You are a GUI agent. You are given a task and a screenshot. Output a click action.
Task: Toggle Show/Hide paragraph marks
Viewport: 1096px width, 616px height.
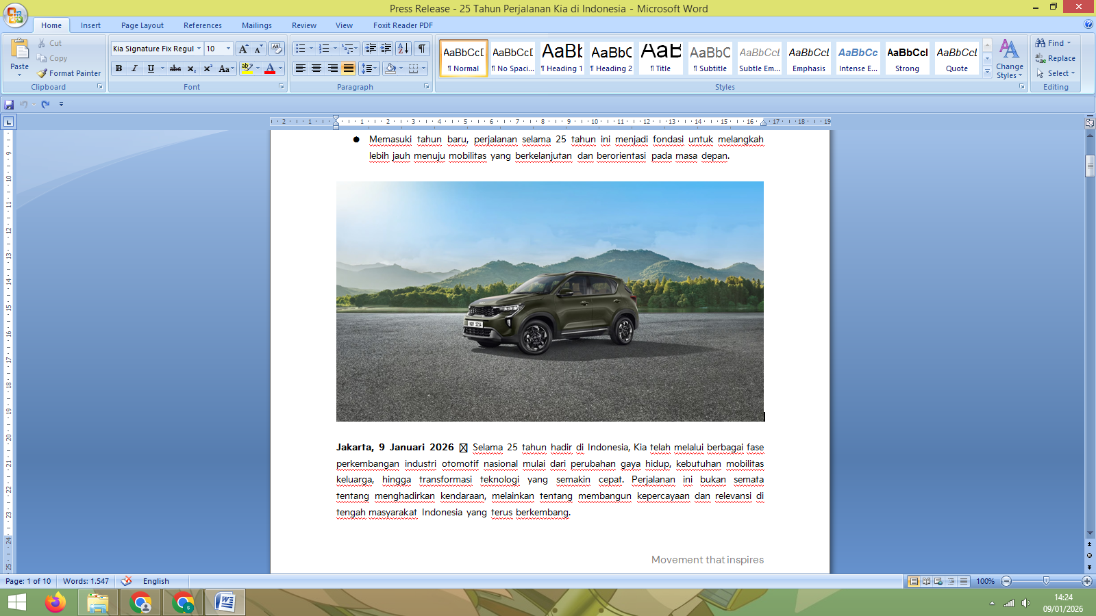pyautogui.click(x=422, y=49)
